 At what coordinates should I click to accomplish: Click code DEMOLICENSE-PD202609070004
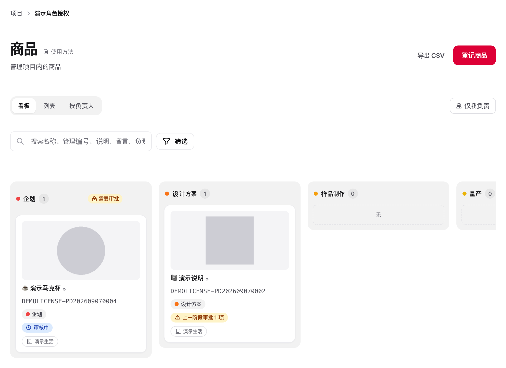69,301
